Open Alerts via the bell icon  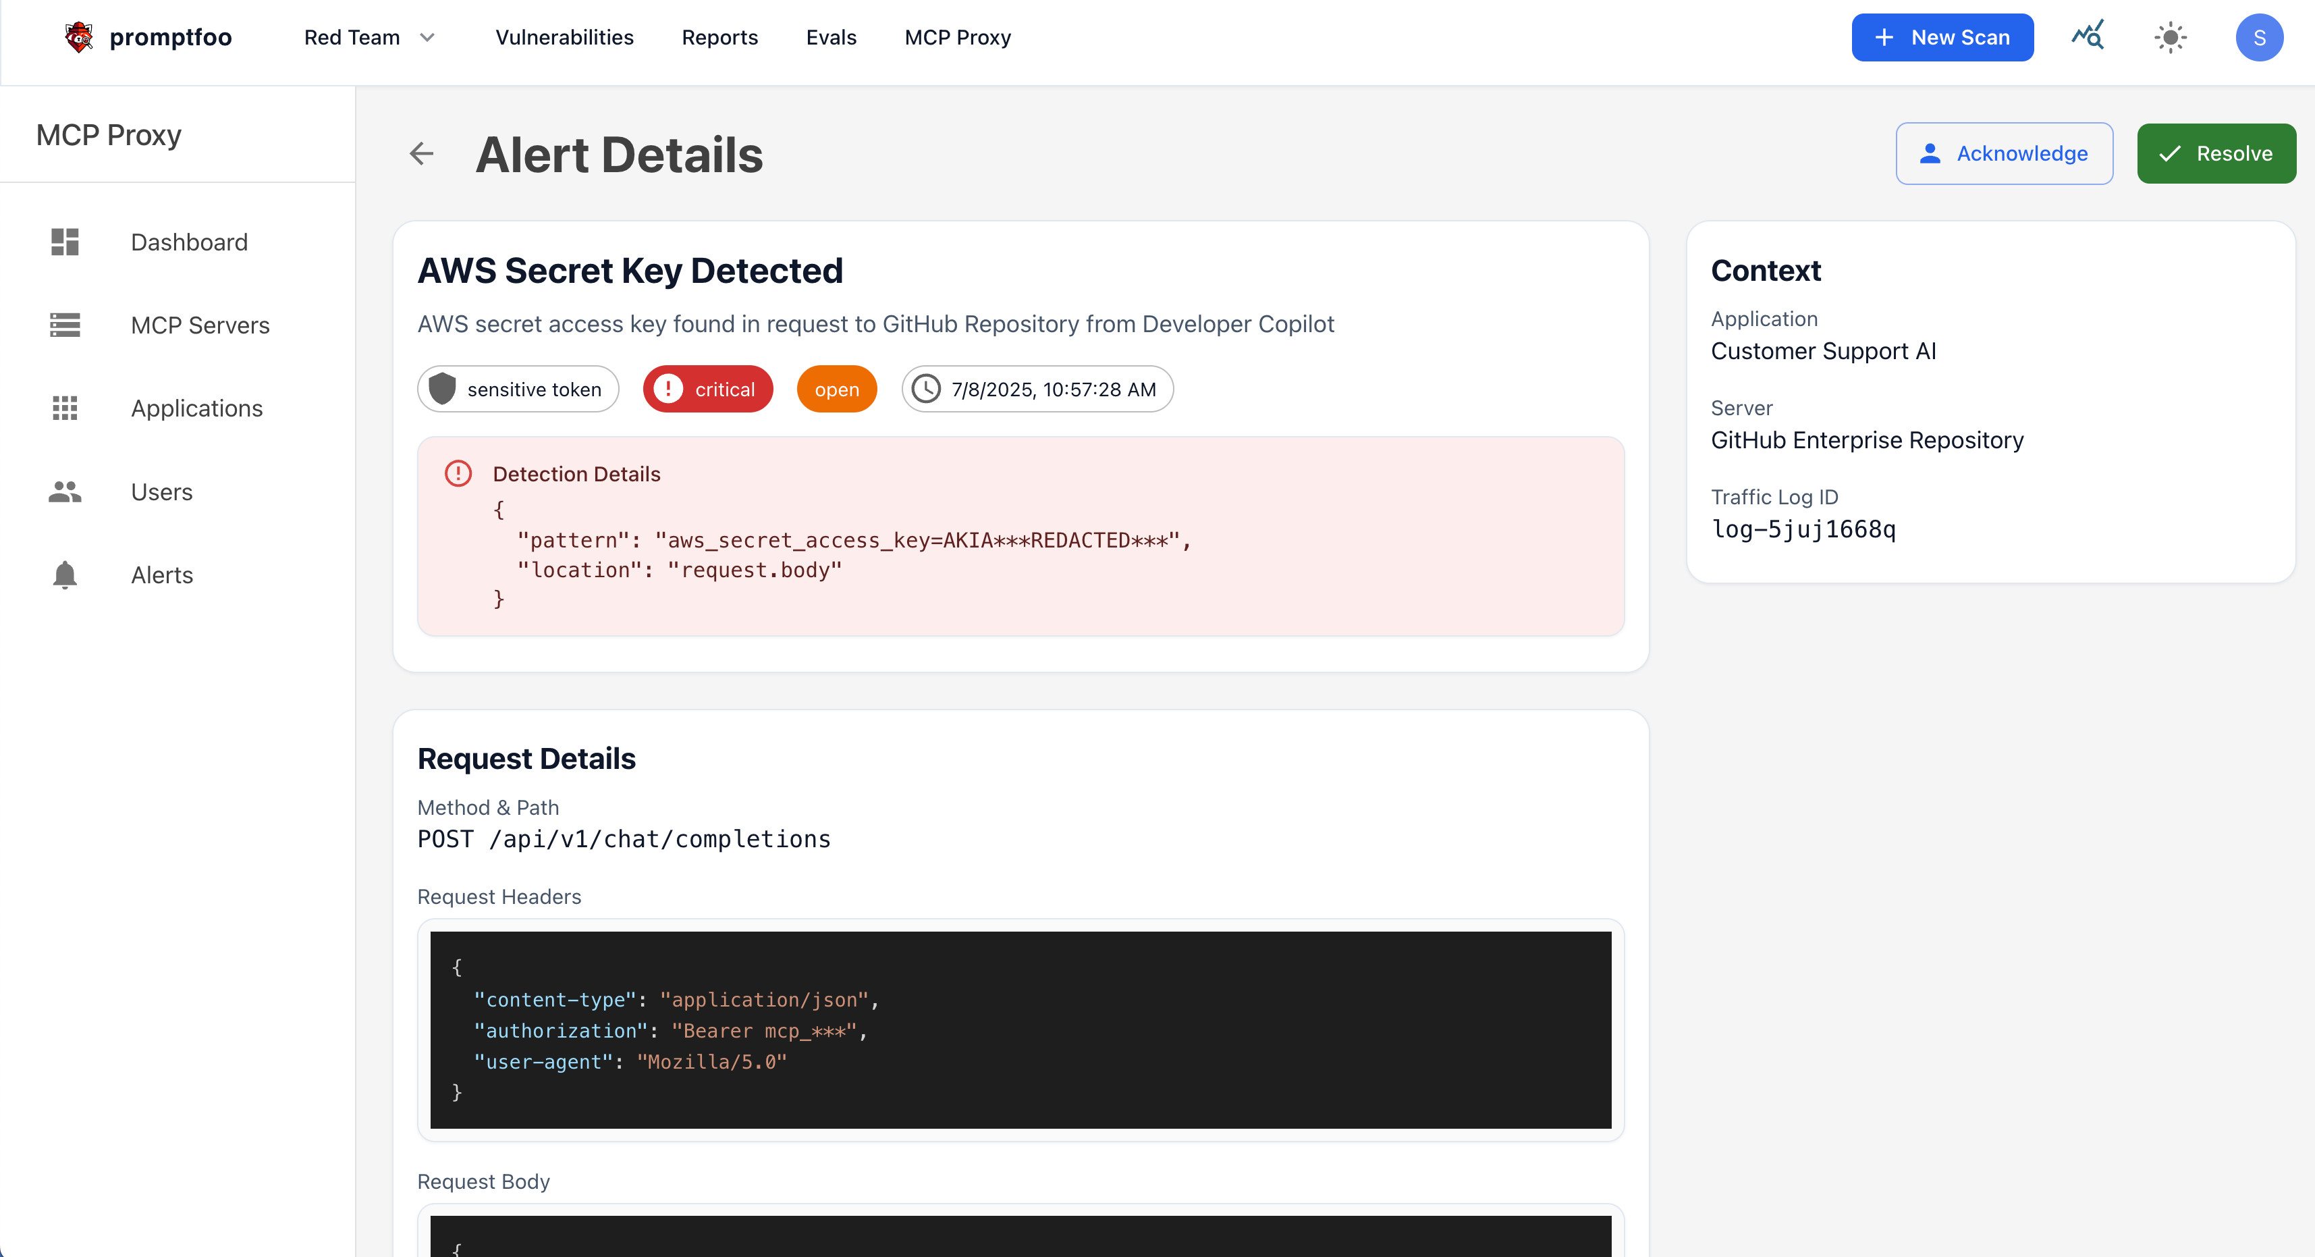tap(65, 575)
